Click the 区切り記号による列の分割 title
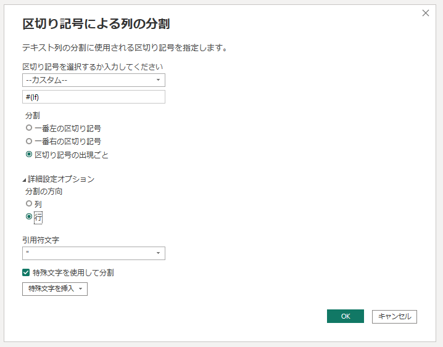This screenshot has width=443, height=347. [x=96, y=24]
